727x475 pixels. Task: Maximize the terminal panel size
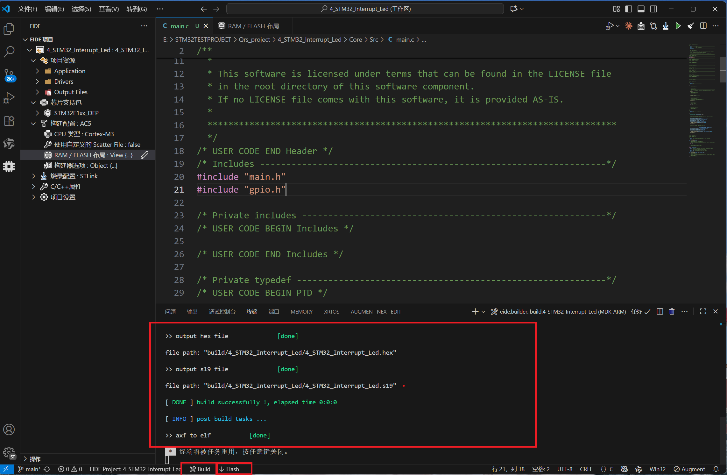tap(703, 311)
